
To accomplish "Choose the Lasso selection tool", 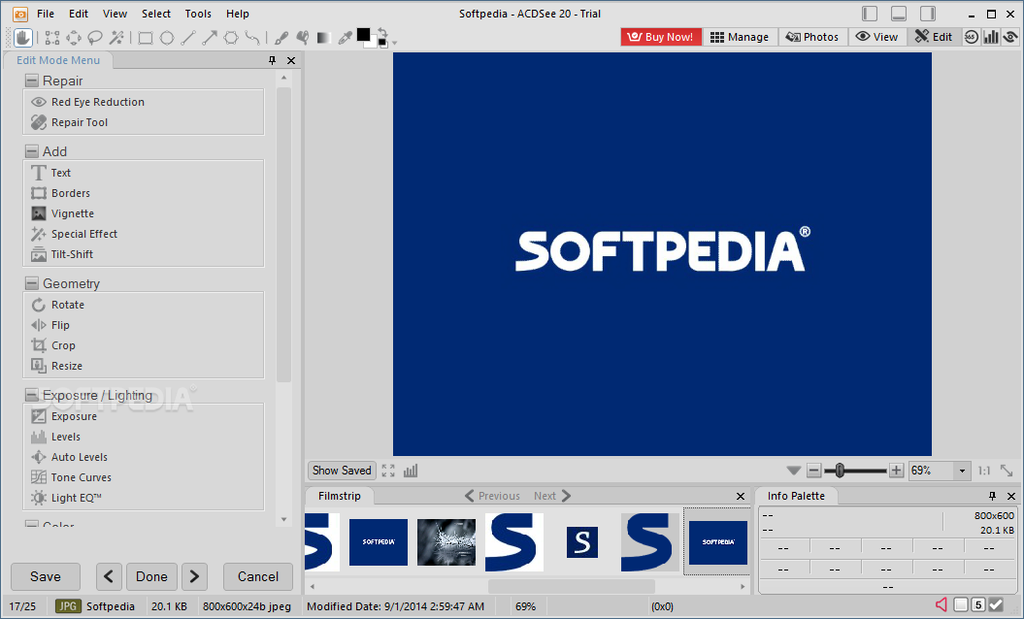I will coord(95,37).
